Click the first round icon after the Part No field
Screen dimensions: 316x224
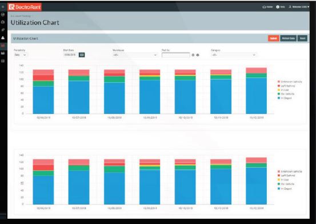tap(193, 55)
